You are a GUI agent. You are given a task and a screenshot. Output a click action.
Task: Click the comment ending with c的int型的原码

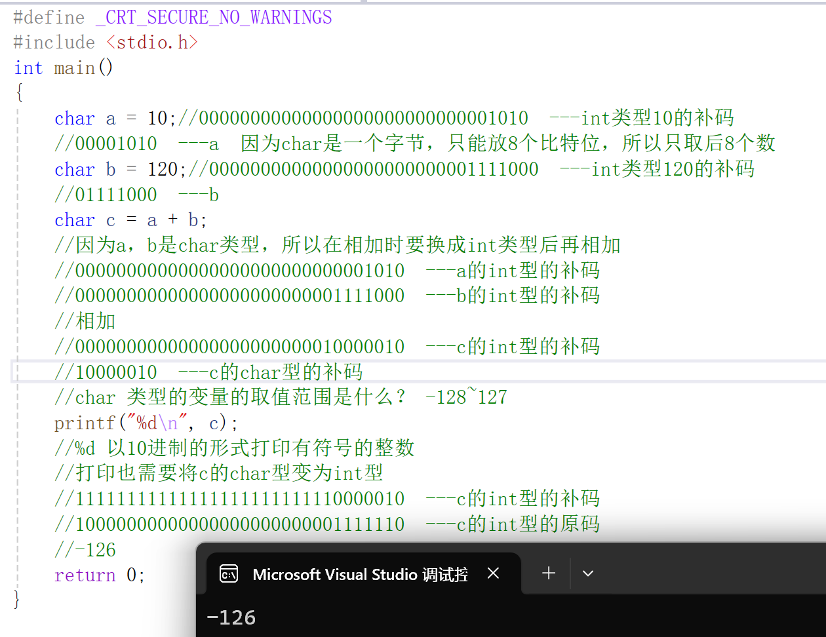[x=327, y=524]
